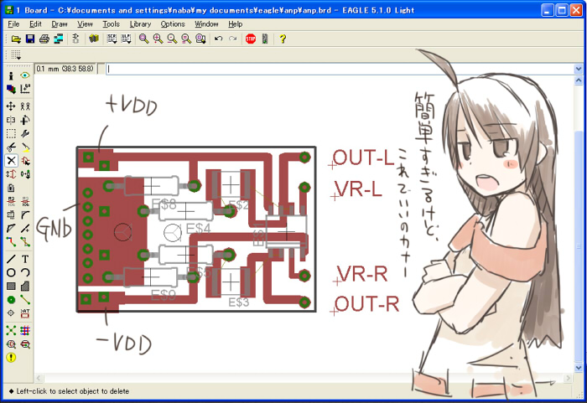Click the Redo arrow icon
The image size is (587, 403).
click(x=233, y=39)
